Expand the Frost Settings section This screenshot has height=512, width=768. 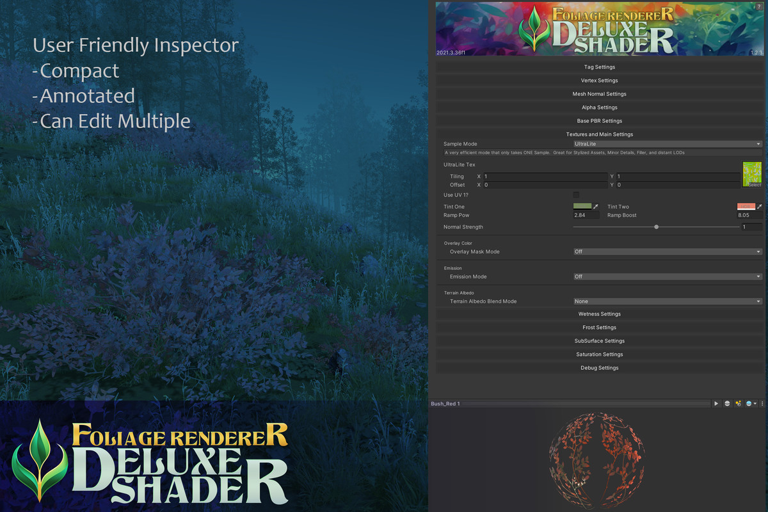(x=600, y=328)
